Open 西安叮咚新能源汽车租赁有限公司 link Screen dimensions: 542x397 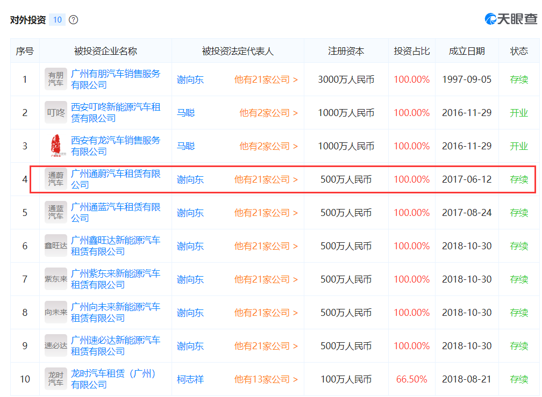[116, 112]
